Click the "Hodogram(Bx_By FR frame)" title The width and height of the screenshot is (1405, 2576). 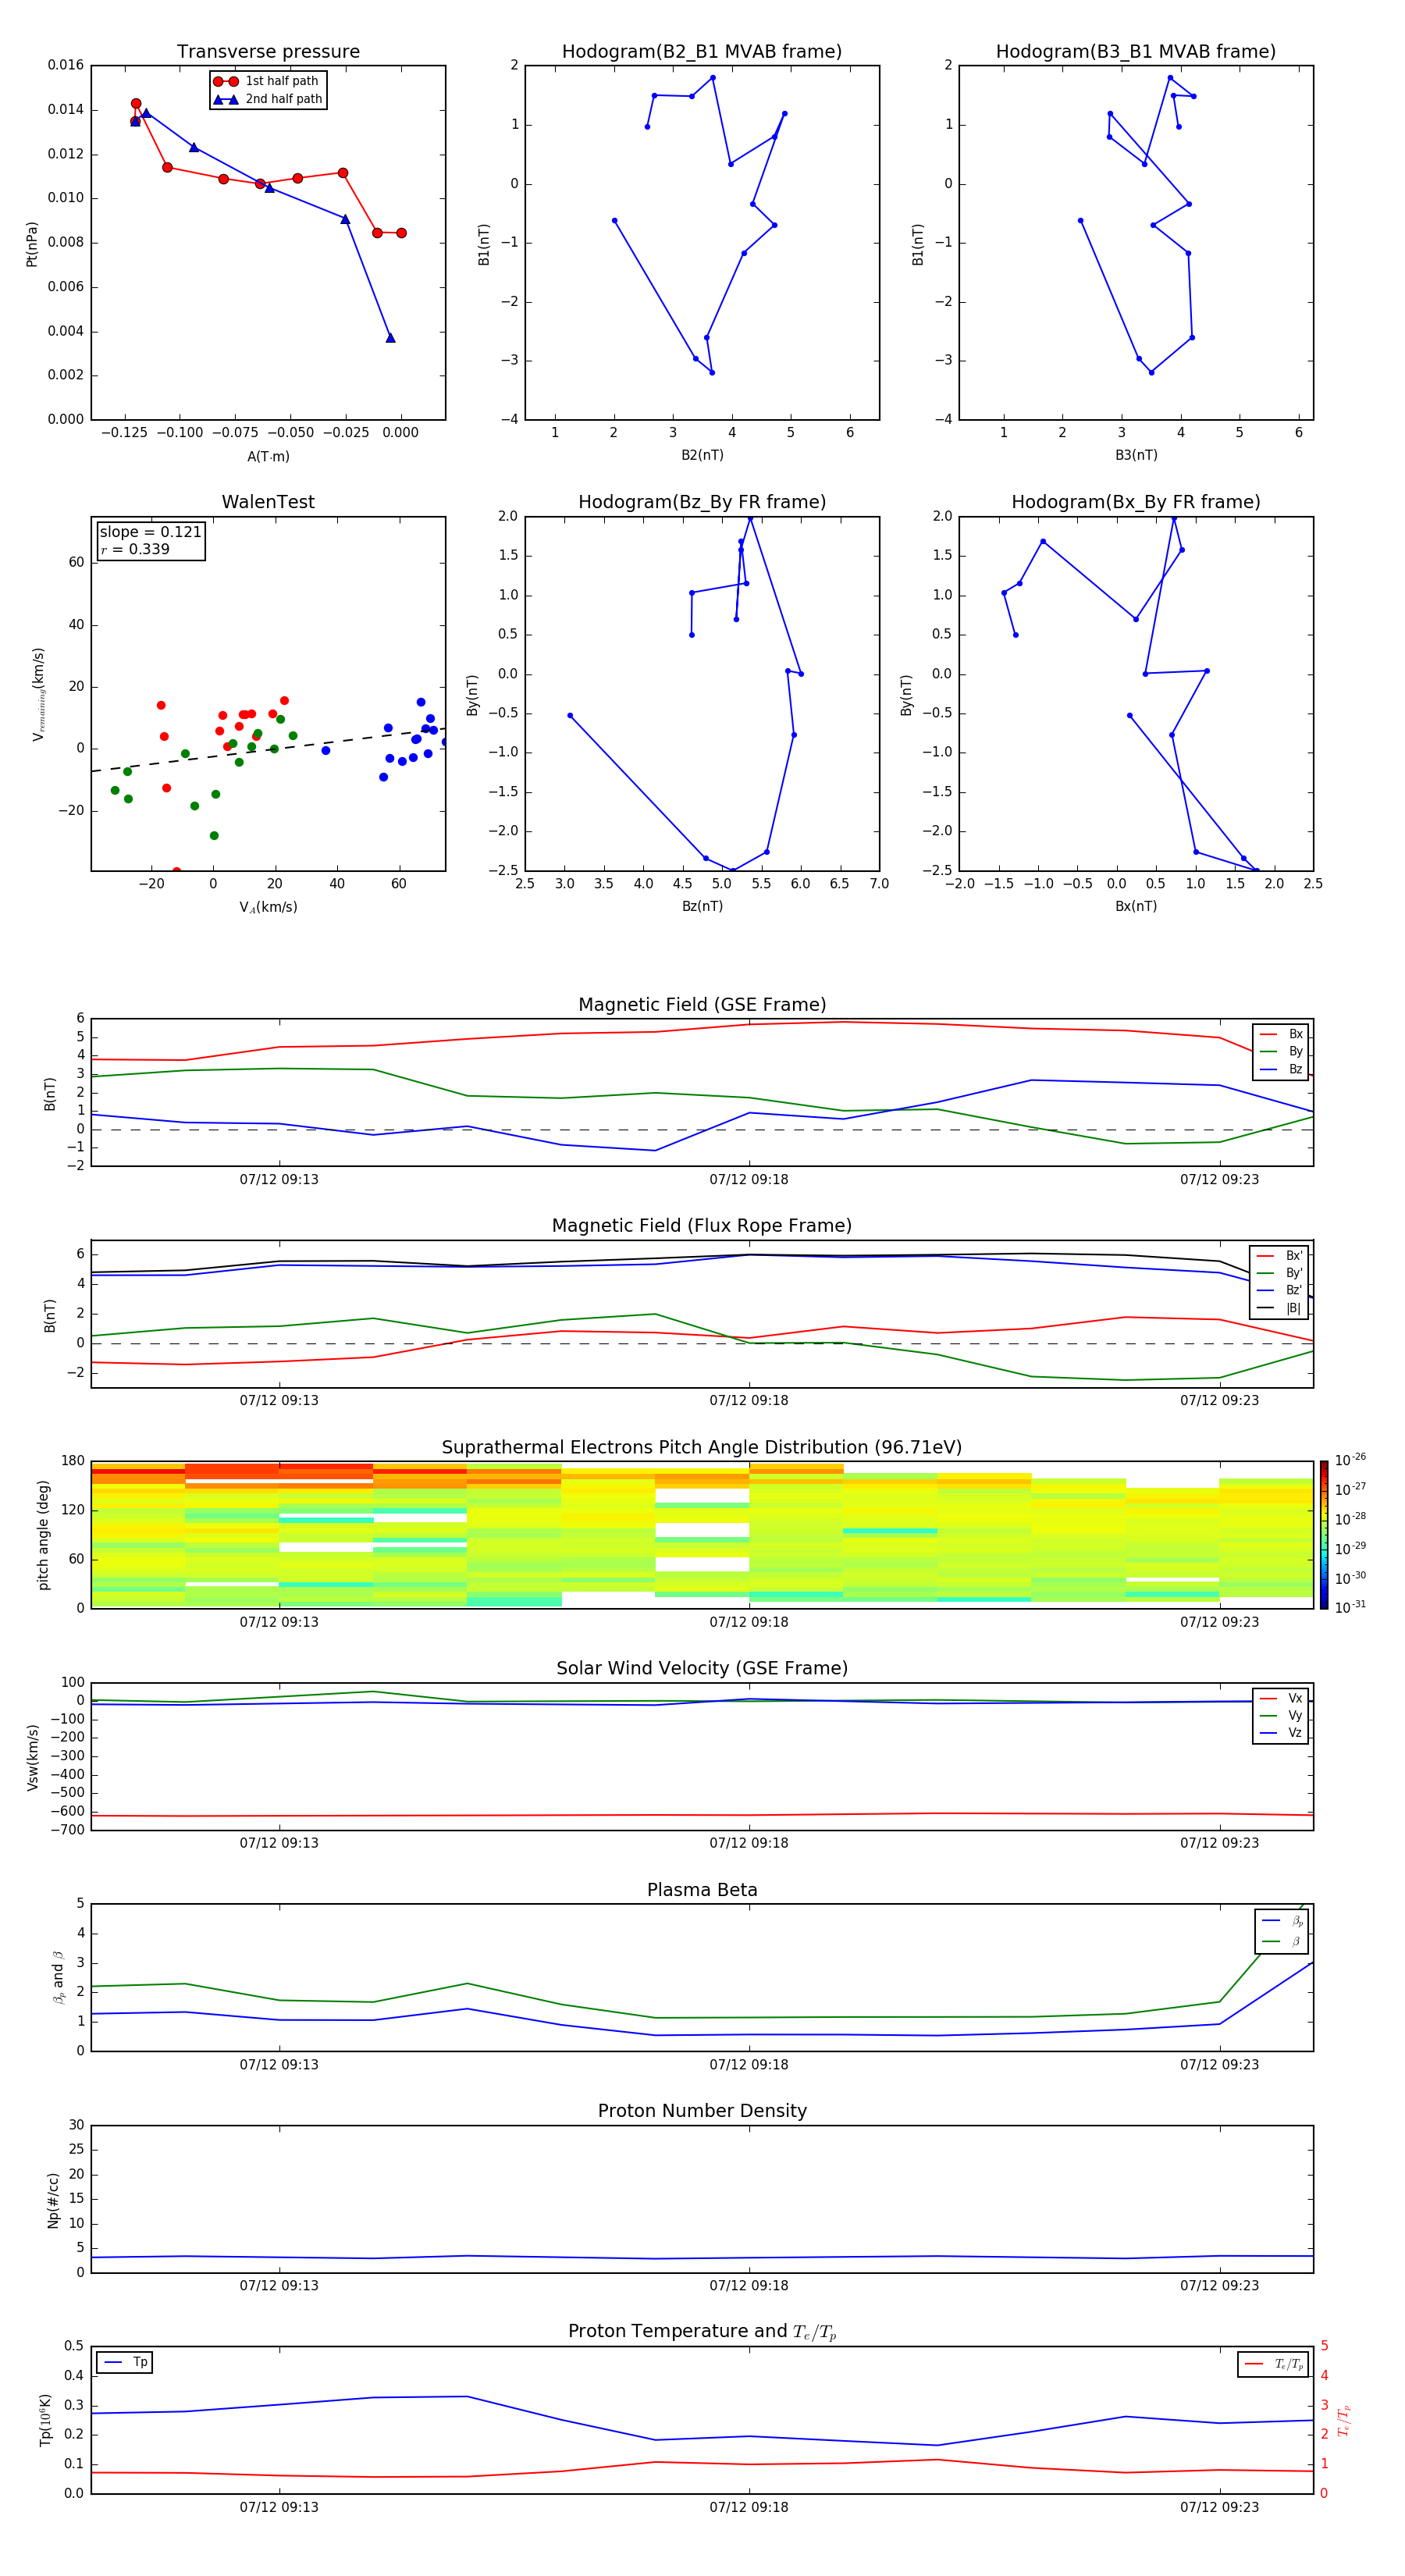point(1136,502)
